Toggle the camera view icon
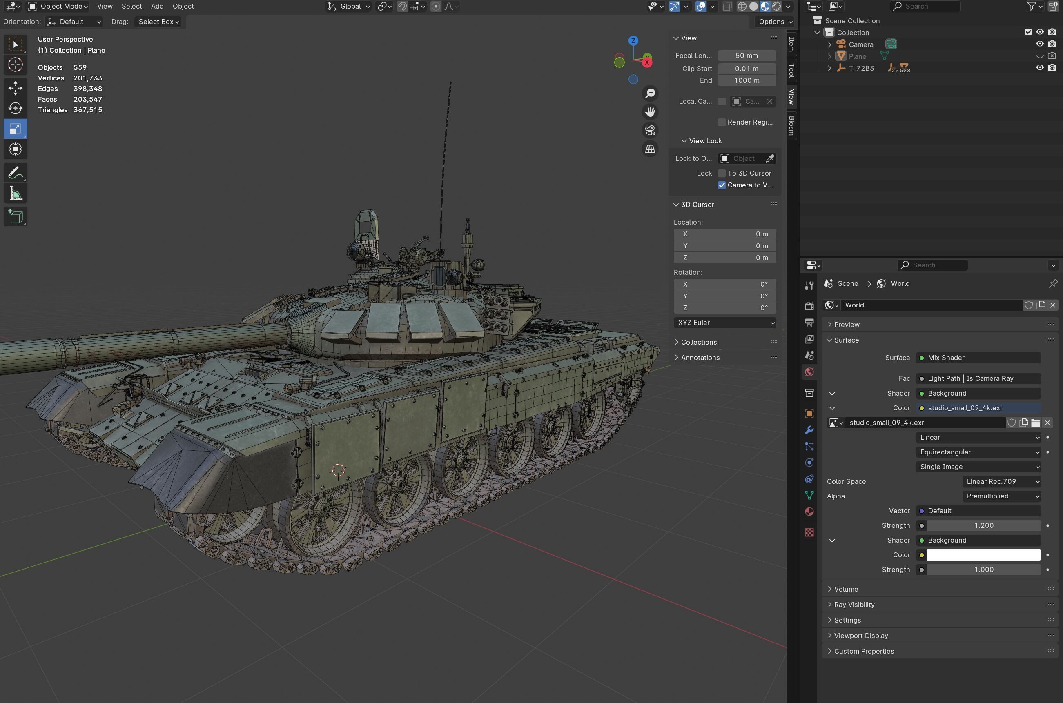The width and height of the screenshot is (1063, 703). 650,130
